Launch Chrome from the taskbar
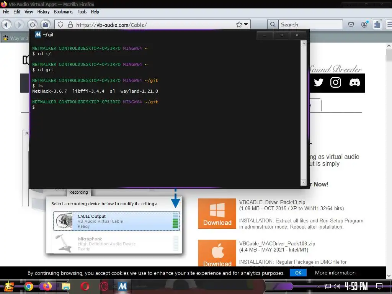392x294 pixels. point(28,286)
